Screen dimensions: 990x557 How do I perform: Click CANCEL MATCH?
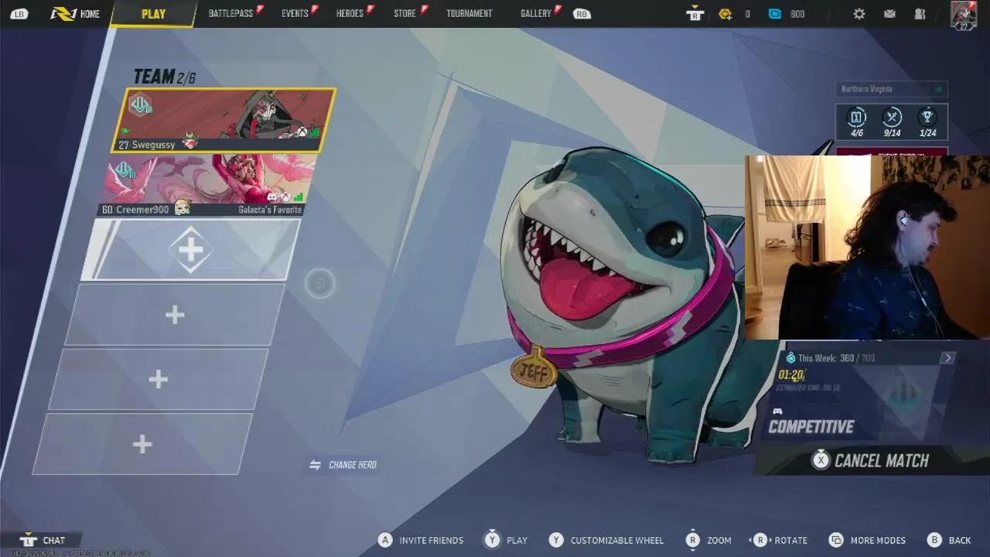pos(871,460)
